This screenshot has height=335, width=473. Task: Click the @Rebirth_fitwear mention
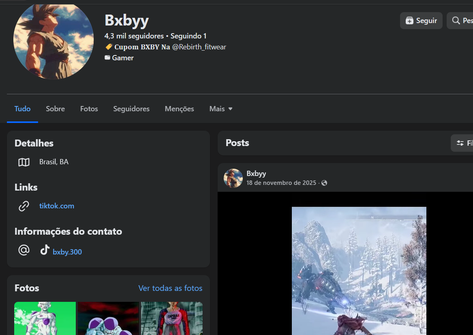pos(199,47)
